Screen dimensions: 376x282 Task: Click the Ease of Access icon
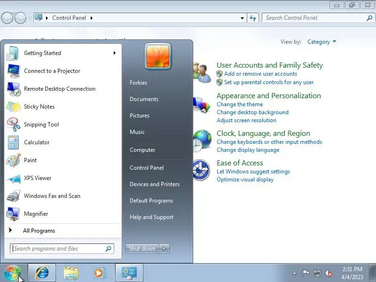tap(202, 170)
